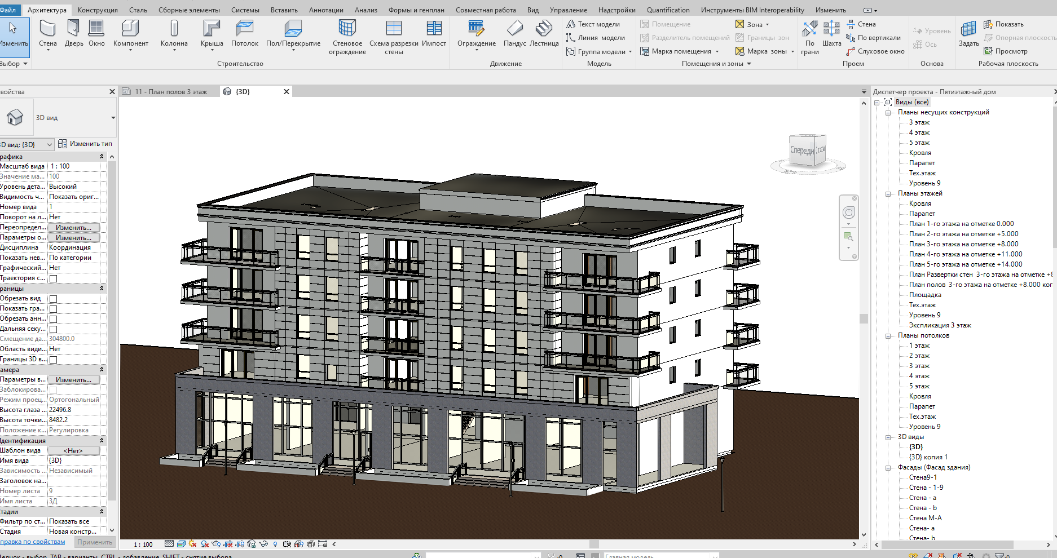
Task: Click Изменить button for Параметры о... row
Action: coord(73,238)
